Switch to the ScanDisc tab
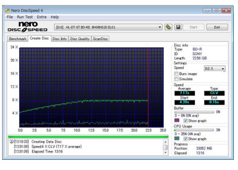This screenshot has width=238, height=170. point(100,39)
